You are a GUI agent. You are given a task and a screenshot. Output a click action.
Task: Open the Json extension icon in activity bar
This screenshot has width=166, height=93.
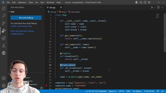4,53
